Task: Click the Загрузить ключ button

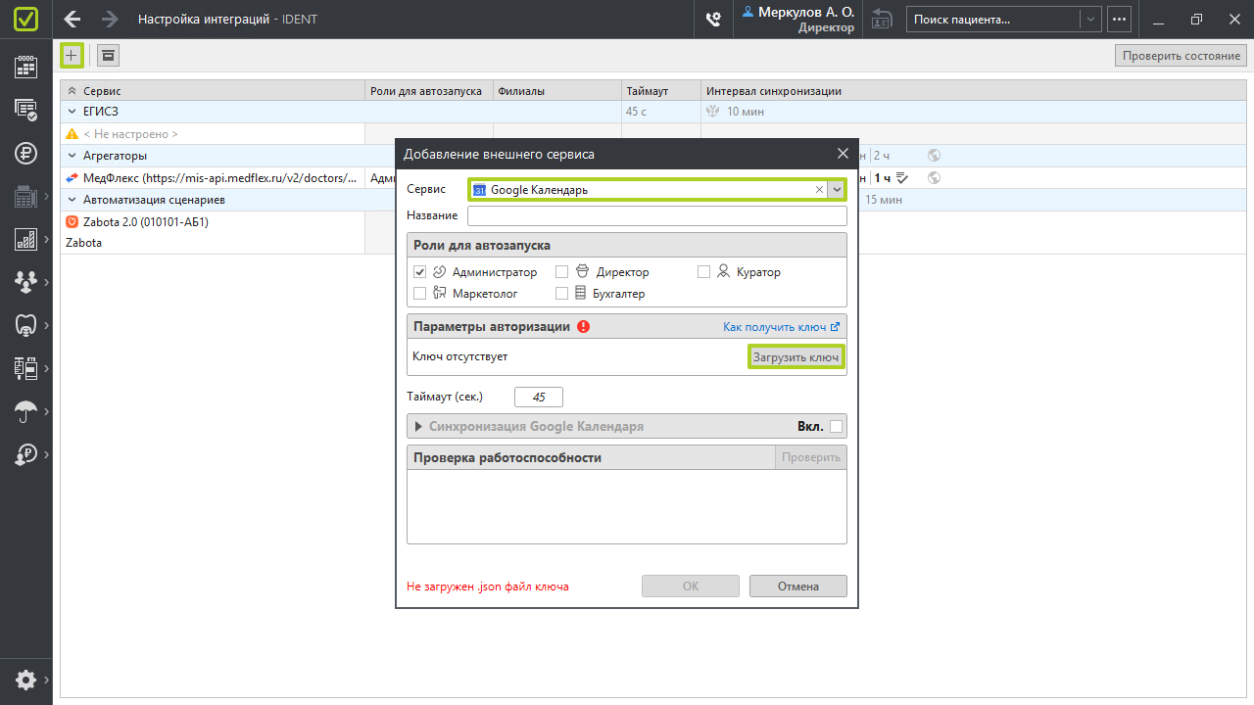Action: (x=796, y=357)
